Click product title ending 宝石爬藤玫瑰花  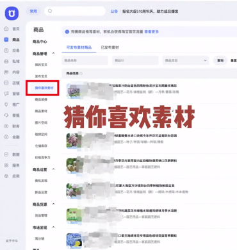(143, 86)
